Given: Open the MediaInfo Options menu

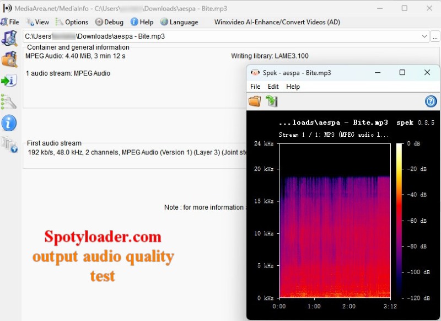Looking at the screenshot, I should [x=72, y=22].
